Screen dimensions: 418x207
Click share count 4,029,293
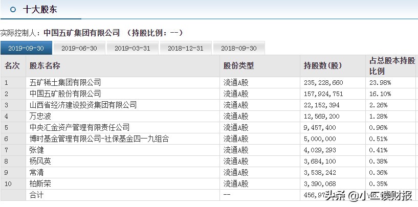tap(320, 150)
